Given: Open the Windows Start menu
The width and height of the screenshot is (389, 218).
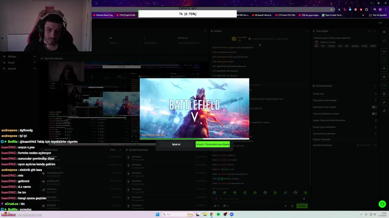Looking at the screenshot, I should point(157,214).
